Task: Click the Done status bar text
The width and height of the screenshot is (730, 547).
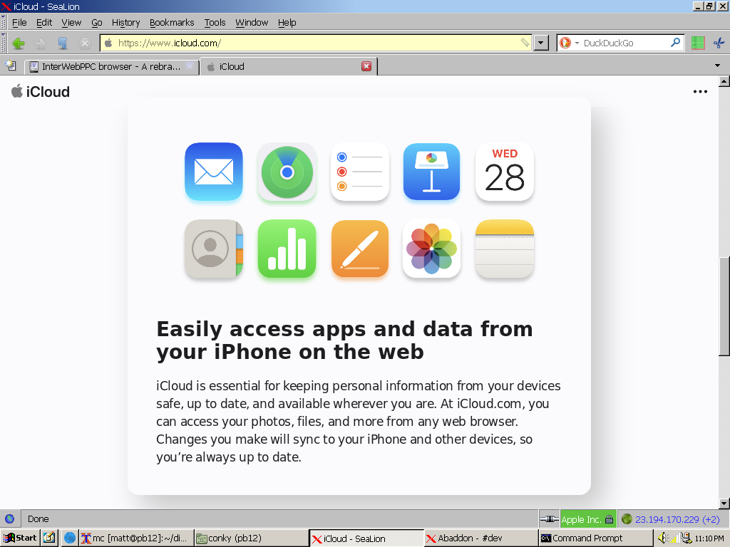Action: coord(38,519)
